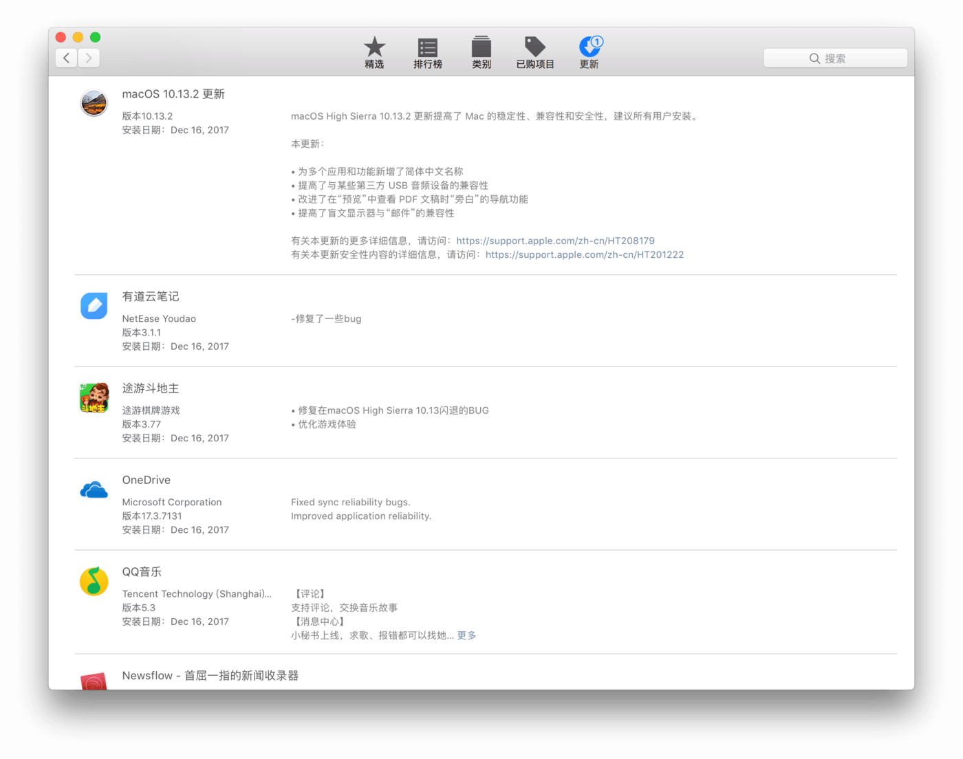Click 版本17.3.7131 version text

pyautogui.click(x=152, y=516)
